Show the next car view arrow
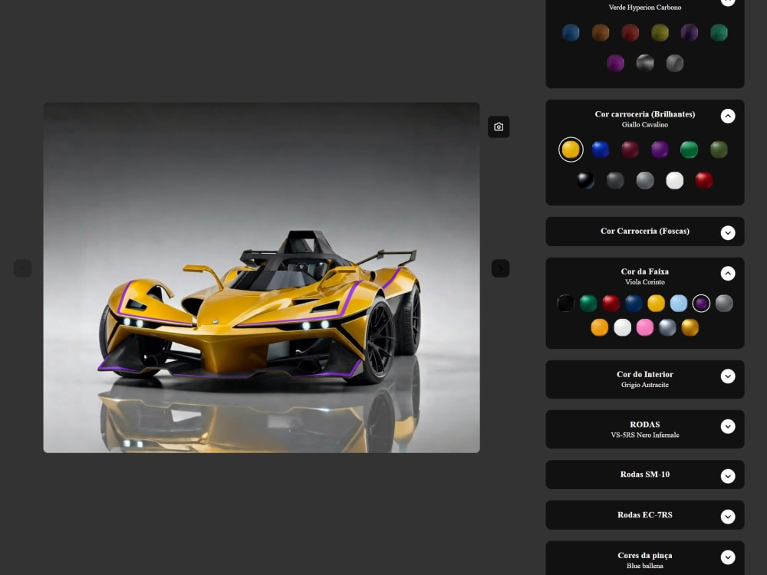Image resolution: width=767 pixels, height=575 pixels. click(500, 268)
